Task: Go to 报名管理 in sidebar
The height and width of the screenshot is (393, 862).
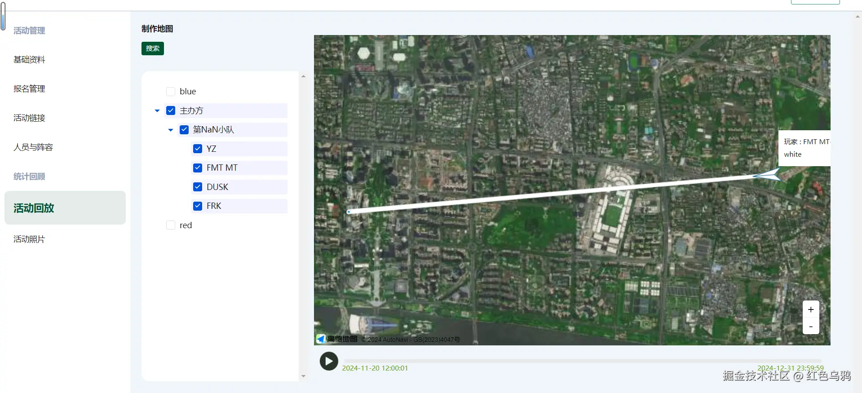Action: [29, 89]
